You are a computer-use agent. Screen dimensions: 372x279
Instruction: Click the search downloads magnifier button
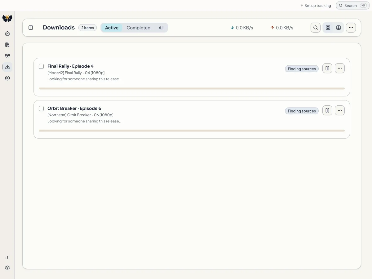pos(316,28)
